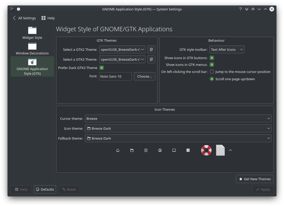Go back to All Settings
Viewport: 284px width, 206px height.
click(x=24, y=18)
